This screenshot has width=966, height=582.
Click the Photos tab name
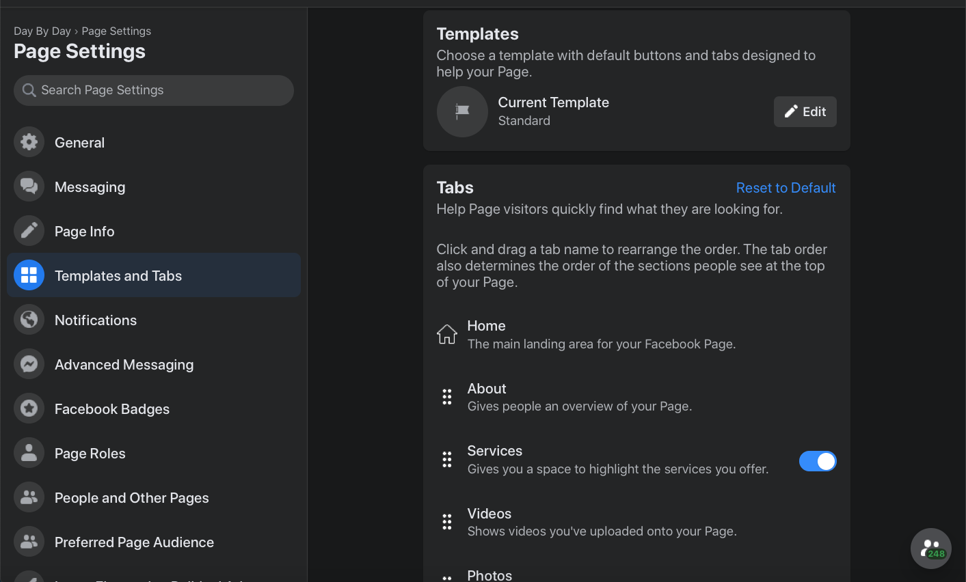pyautogui.click(x=489, y=575)
